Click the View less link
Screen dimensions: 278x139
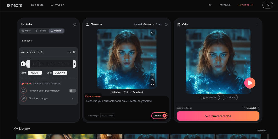coord(262,131)
